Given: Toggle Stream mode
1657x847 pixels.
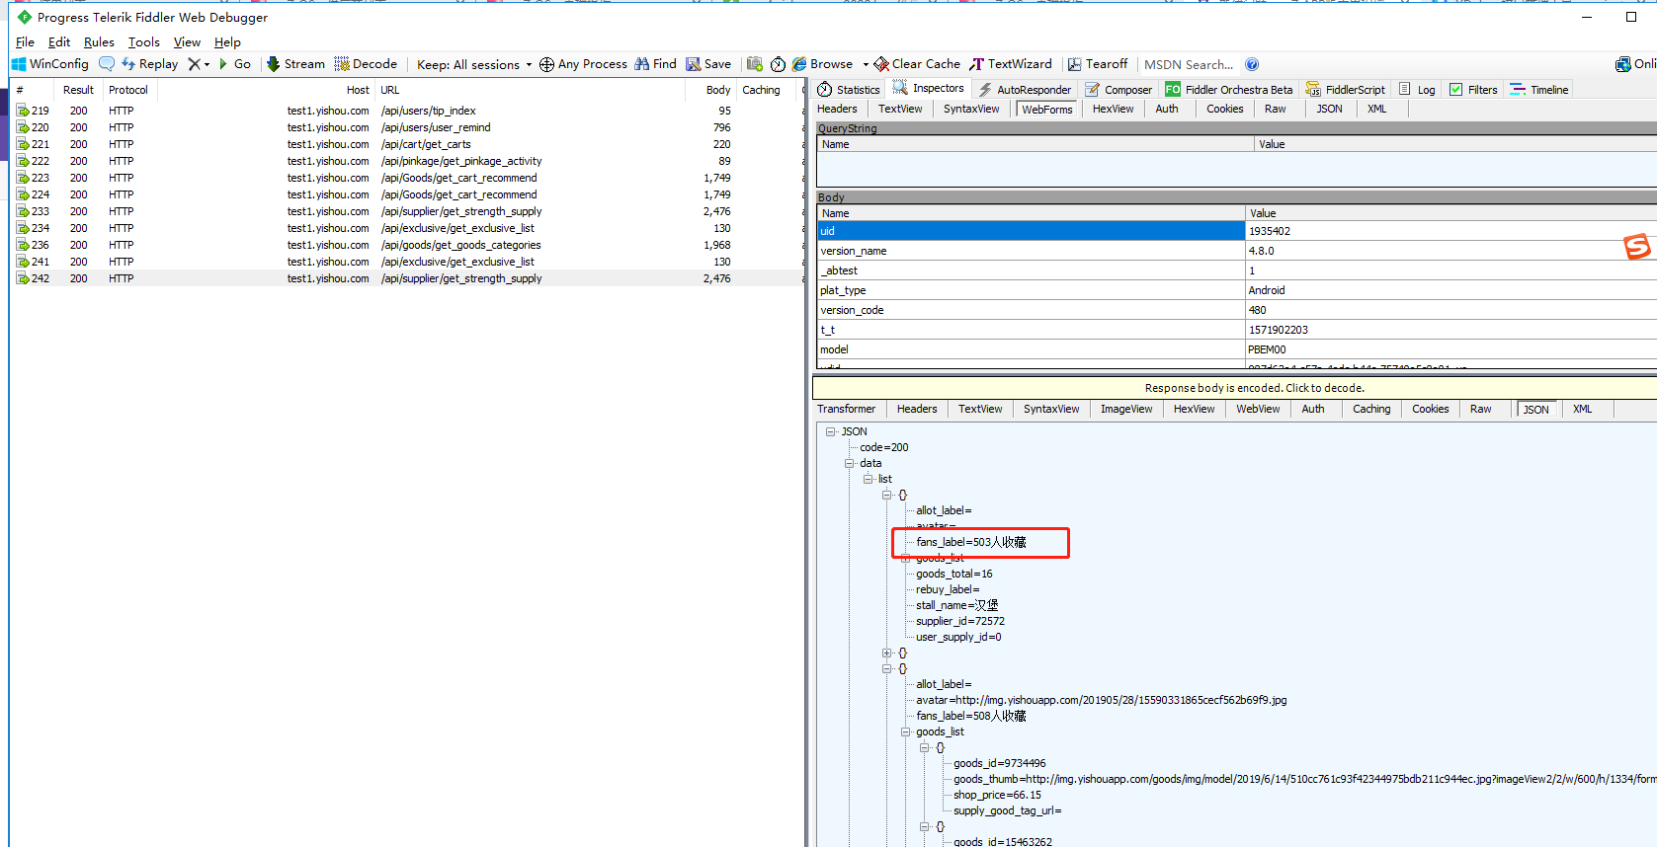Looking at the screenshot, I should click(x=295, y=64).
